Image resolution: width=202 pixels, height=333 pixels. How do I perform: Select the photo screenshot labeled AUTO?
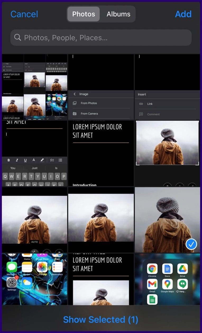pos(35,220)
